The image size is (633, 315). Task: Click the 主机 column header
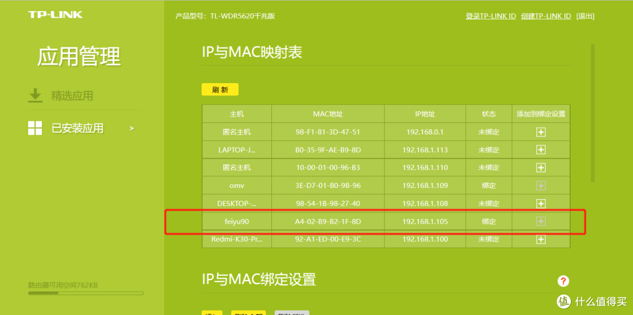(x=237, y=114)
